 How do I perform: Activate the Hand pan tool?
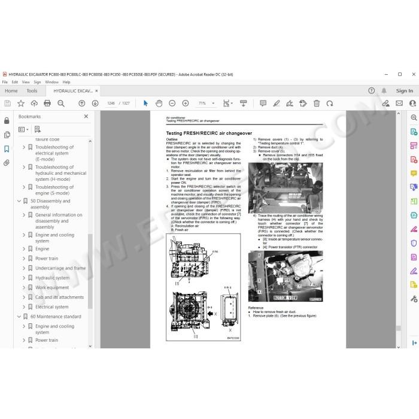click(159, 103)
